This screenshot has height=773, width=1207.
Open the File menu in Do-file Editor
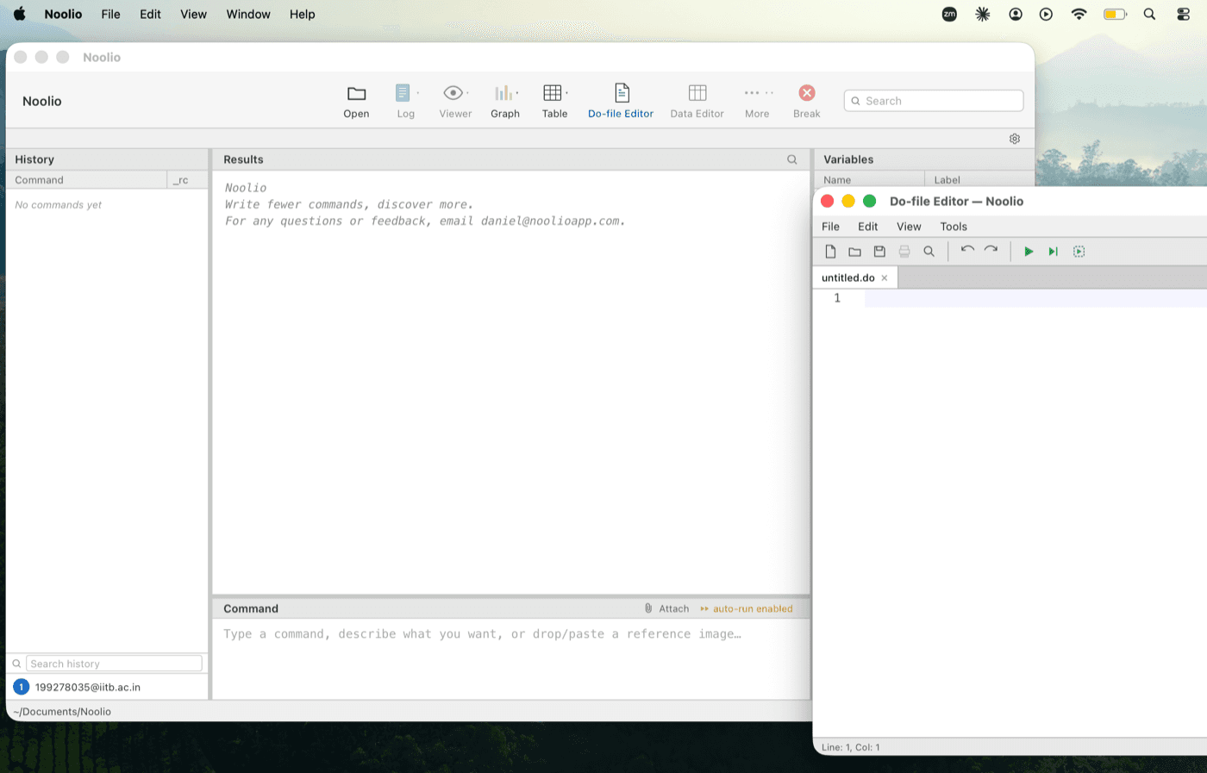(x=830, y=227)
